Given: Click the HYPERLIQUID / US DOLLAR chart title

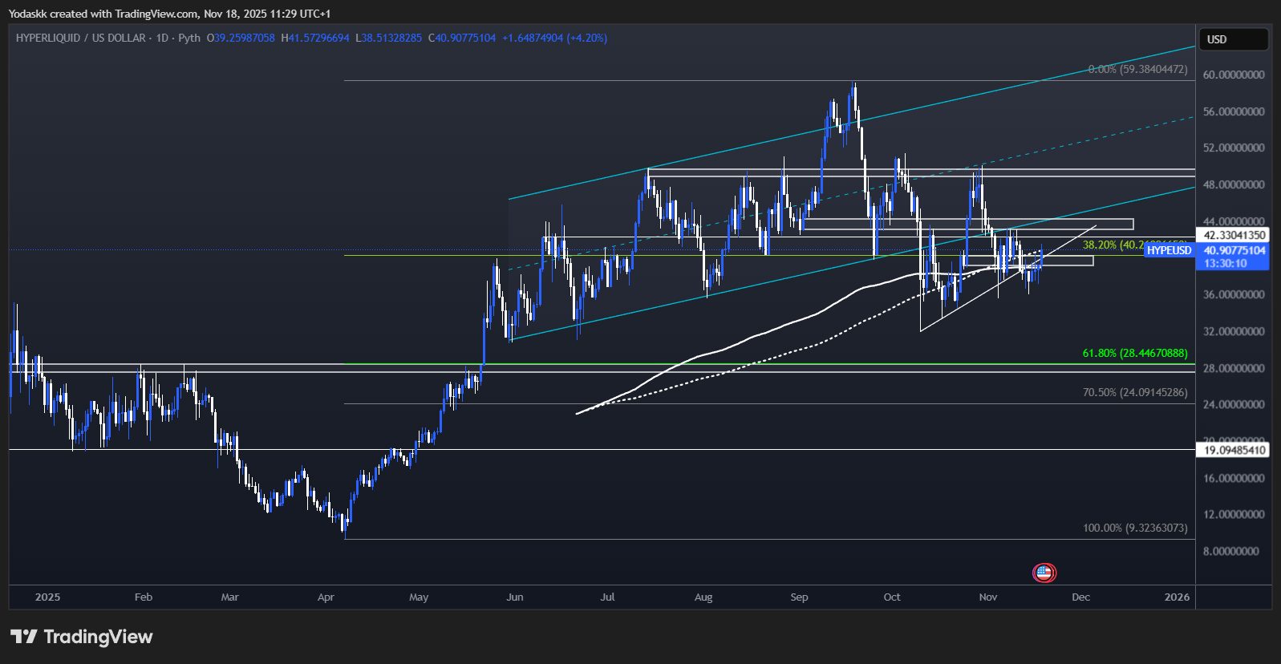Looking at the screenshot, I should [x=80, y=38].
